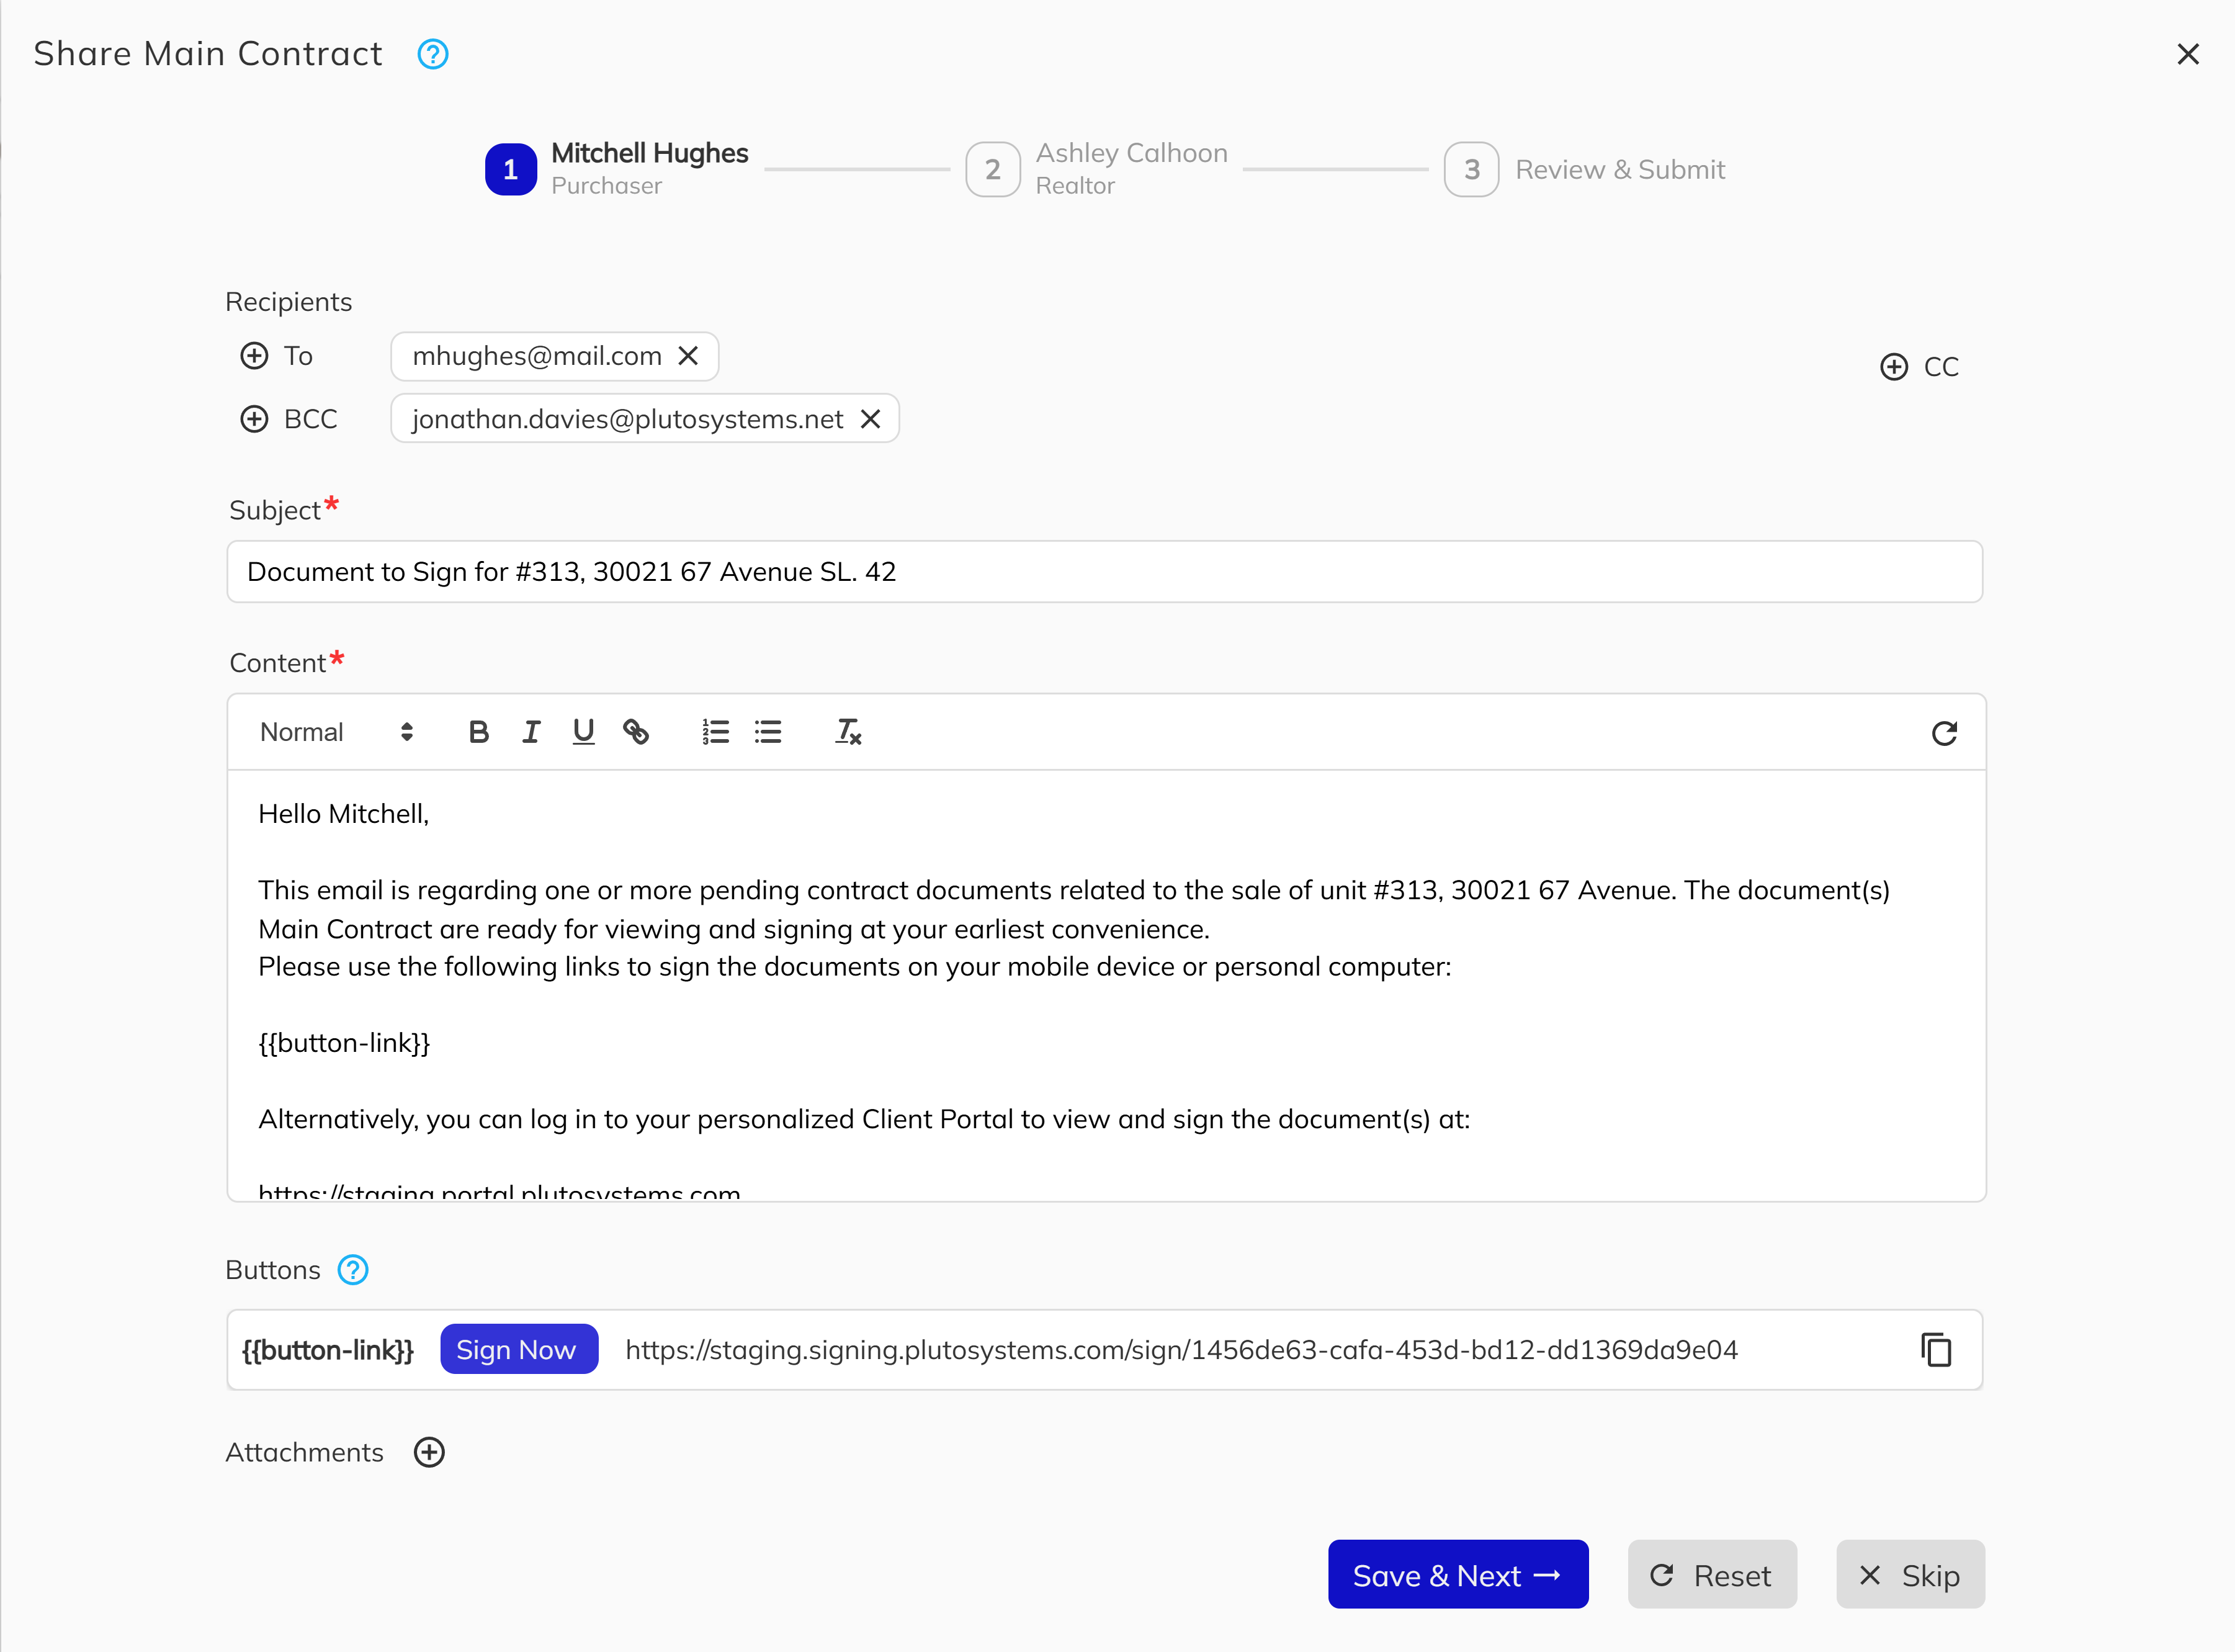Toggle italic formatting

point(531,732)
